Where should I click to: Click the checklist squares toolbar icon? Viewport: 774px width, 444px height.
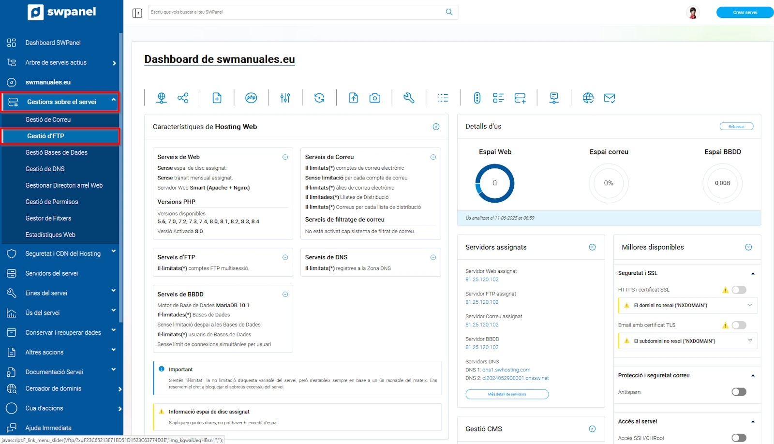pyautogui.click(x=498, y=98)
